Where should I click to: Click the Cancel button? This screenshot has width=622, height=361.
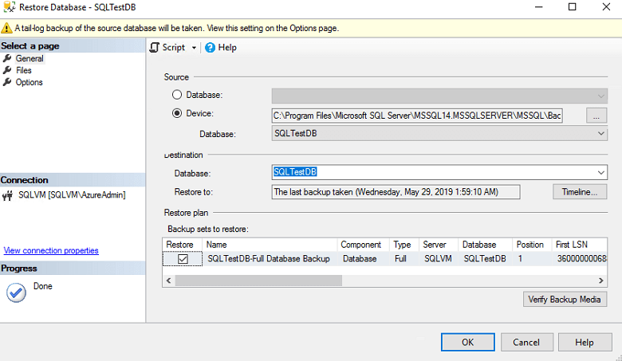(x=527, y=343)
